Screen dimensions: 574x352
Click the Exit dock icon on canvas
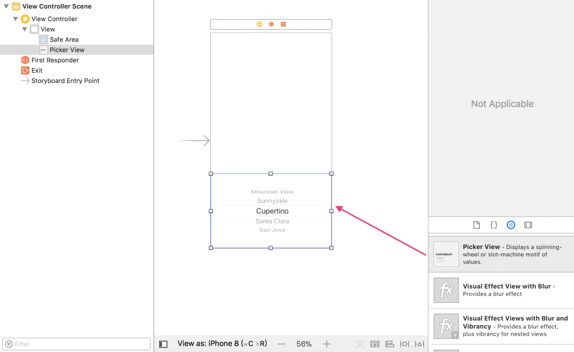[283, 24]
